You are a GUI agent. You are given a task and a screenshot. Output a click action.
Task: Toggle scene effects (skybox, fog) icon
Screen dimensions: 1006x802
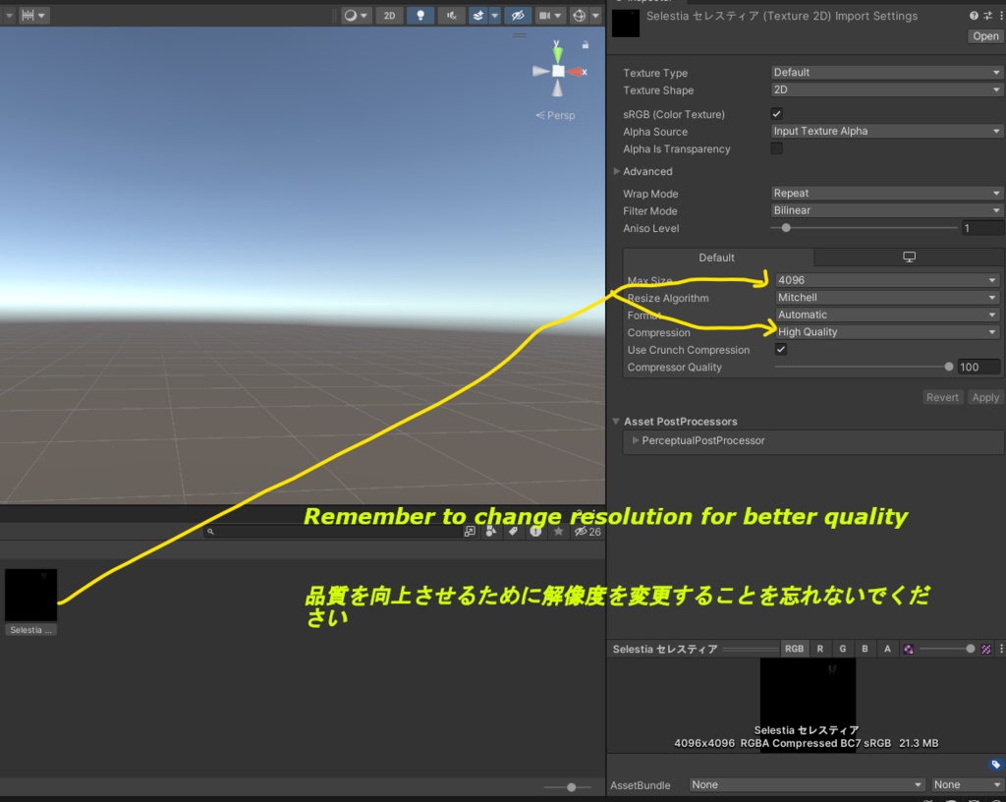tap(478, 16)
